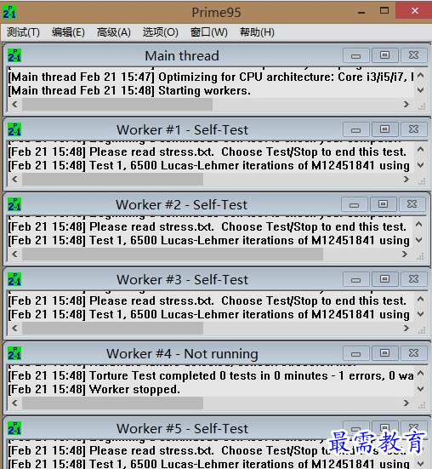
Task: Close the main Prime95 window
Action: [414, 11]
